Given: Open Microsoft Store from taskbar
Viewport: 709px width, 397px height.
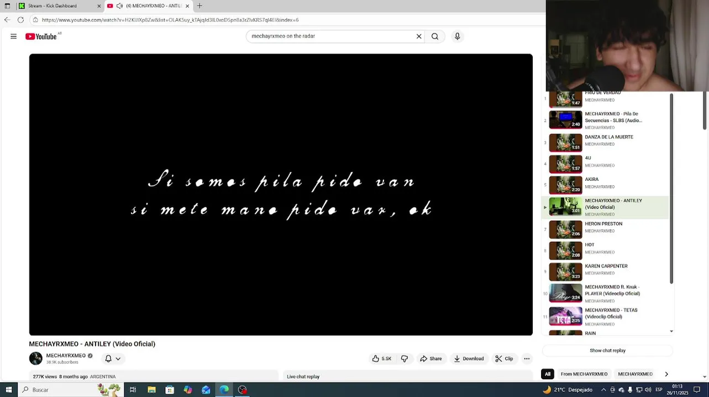Looking at the screenshot, I should pyautogui.click(x=170, y=390).
